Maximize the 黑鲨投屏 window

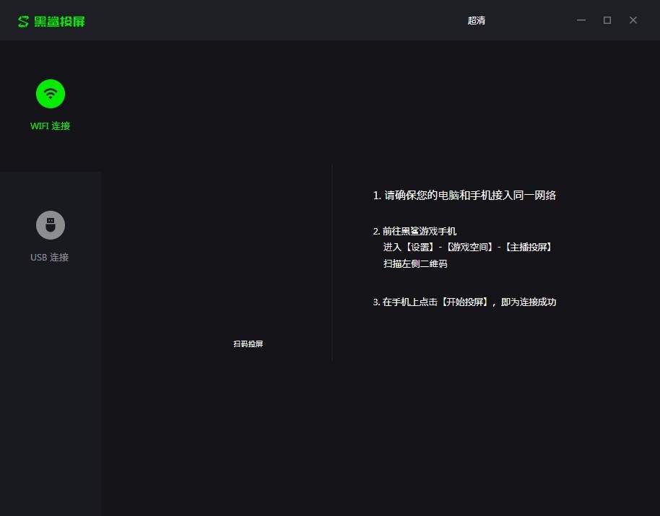point(607,20)
